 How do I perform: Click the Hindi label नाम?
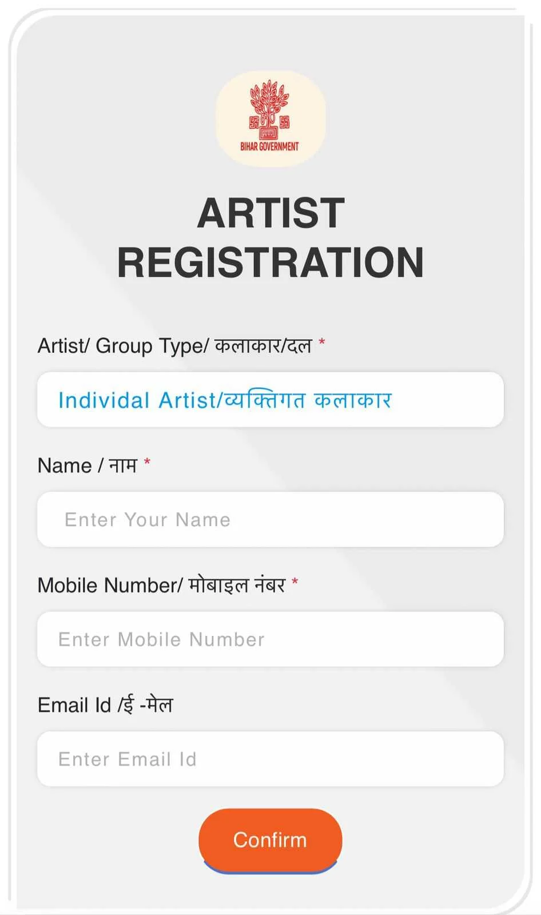tap(123, 466)
